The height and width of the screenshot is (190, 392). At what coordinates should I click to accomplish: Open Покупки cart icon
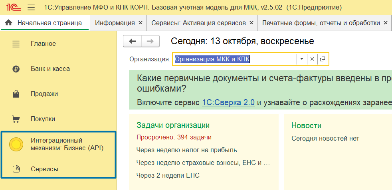point(16,119)
